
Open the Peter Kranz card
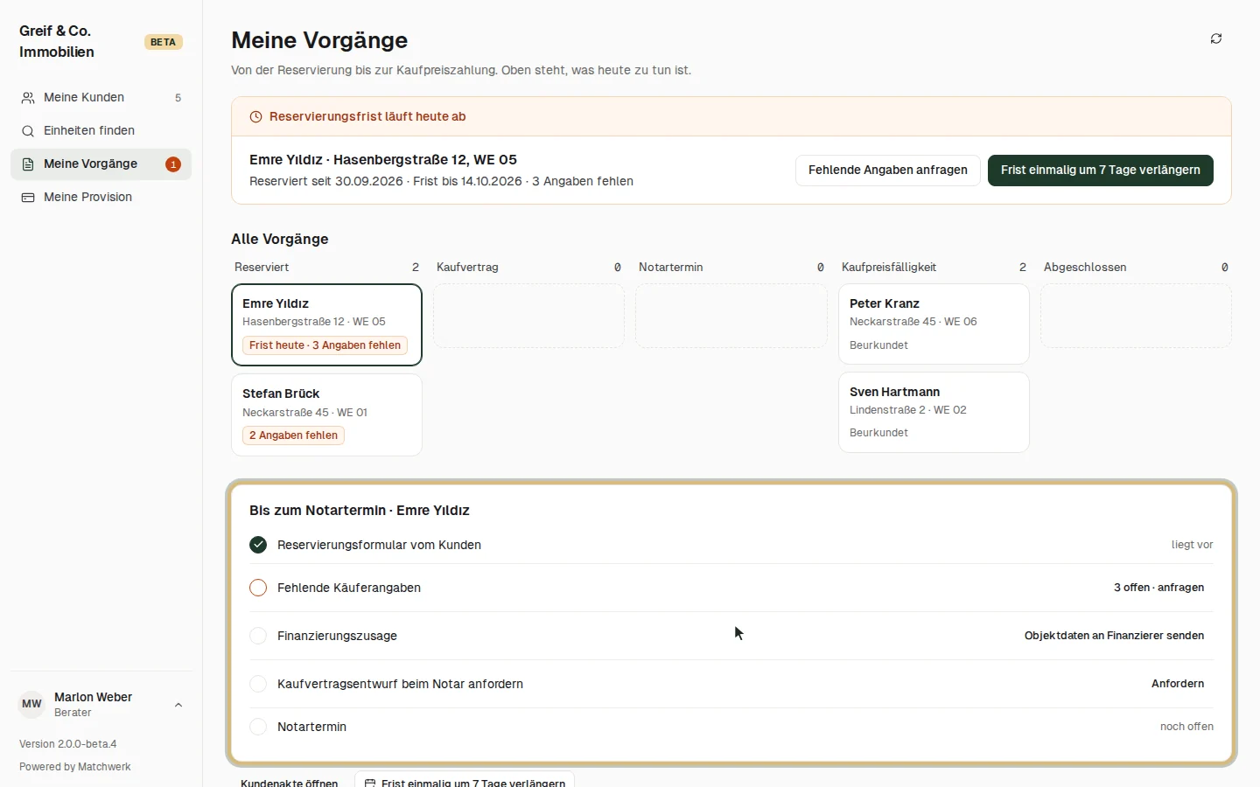tap(934, 324)
